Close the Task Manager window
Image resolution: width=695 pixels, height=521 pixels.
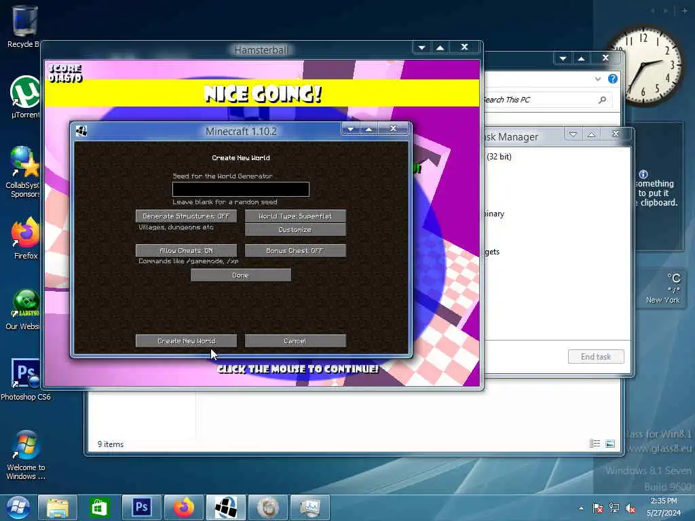tap(616, 134)
